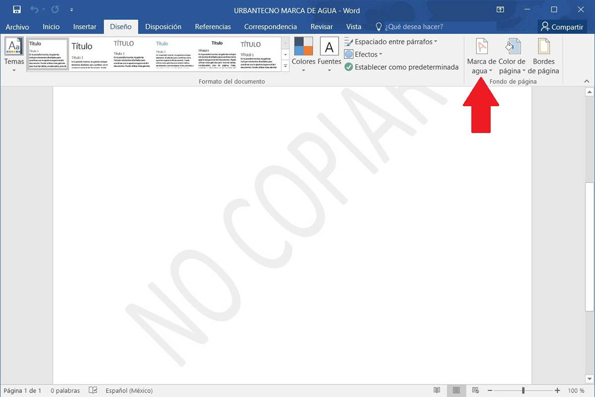The image size is (595, 397).
Task: Enable the Diseño web view toggle
Action: [475, 391]
